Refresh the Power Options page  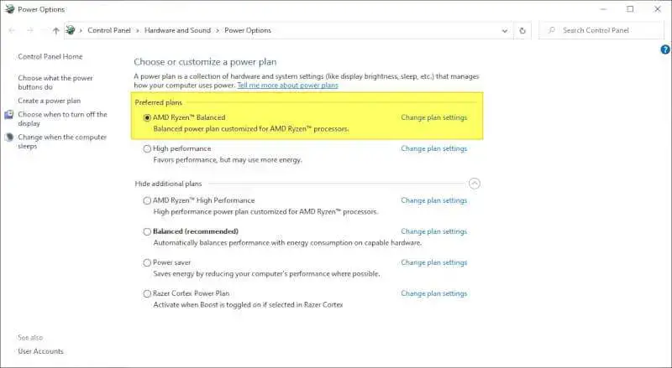click(522, 30)
